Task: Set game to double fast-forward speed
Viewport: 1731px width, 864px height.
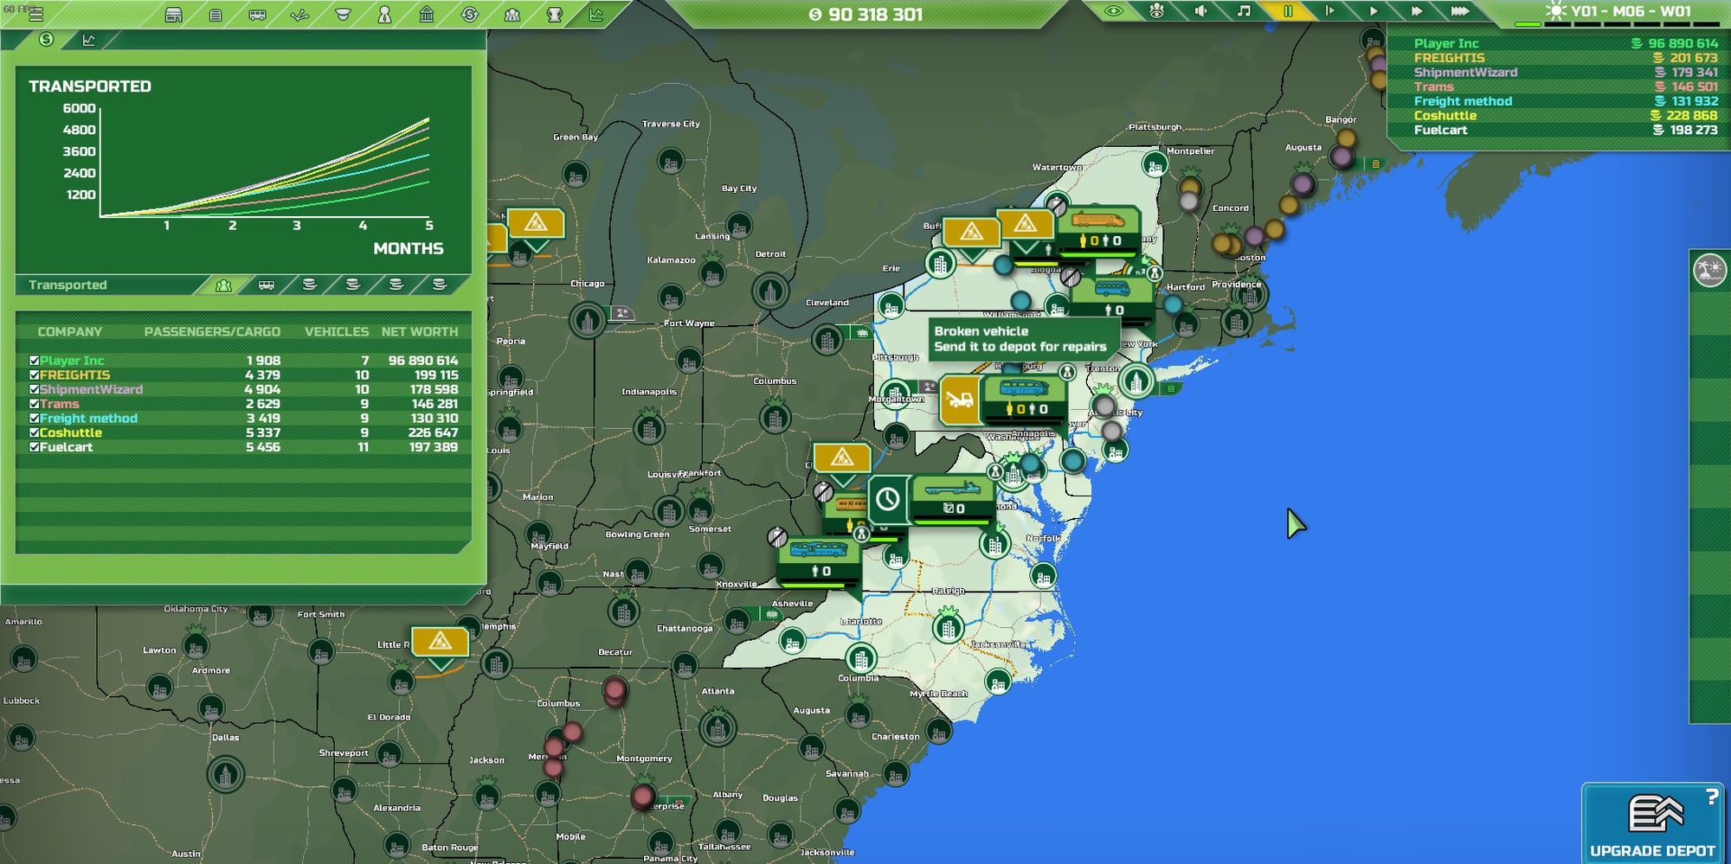Action: pyautogui.click(x=1417, y=11)
